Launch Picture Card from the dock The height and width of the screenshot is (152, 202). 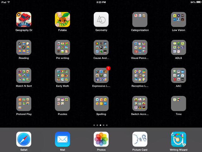tap(140, 139)
